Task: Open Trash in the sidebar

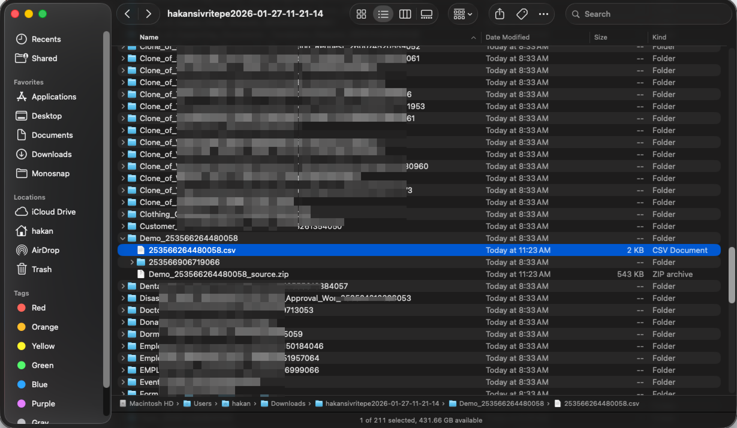Action: (x=34, y=269)
